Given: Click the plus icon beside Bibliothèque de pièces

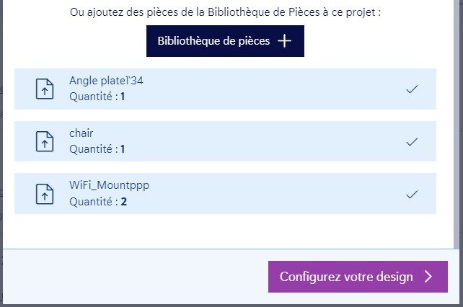Looking at the screenshot, I should (285, 41).
